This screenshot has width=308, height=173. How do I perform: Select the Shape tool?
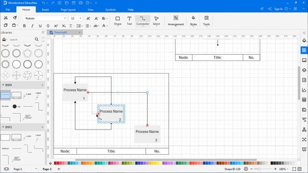pos(117,21)
